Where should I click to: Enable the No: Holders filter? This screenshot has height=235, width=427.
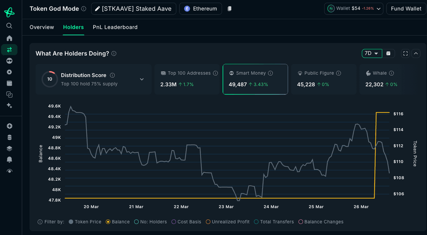click(136, 222)
